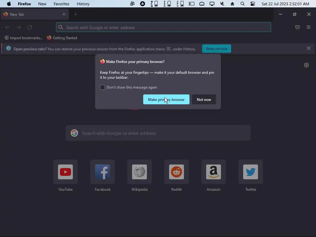Focus the top address bar field
Screen dimensions: 316x237
point(164,27)
